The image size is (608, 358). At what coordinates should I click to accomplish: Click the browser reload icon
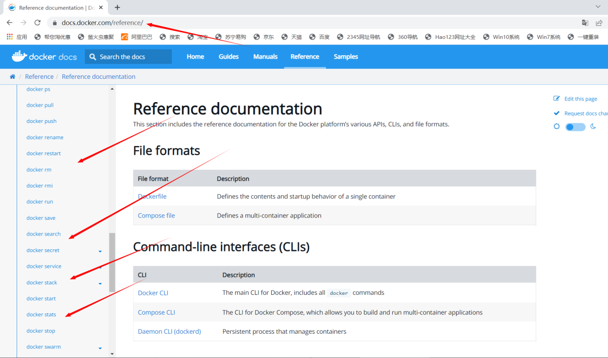click(x=38, y=22)
